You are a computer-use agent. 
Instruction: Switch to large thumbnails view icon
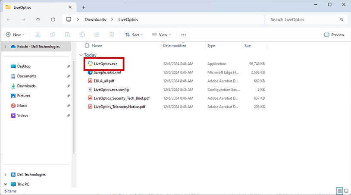[x=346, y=191]
